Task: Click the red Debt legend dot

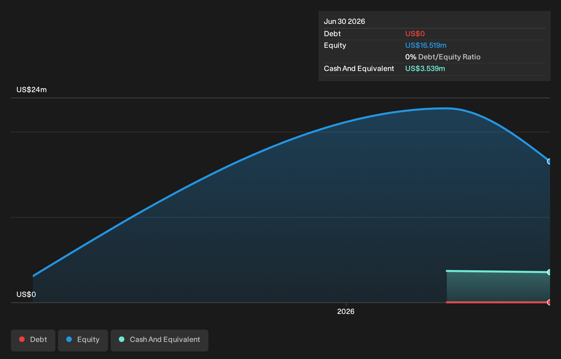Action: coord(22,339)
